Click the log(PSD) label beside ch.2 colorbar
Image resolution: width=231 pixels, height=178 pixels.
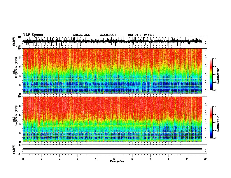(218, 124)
